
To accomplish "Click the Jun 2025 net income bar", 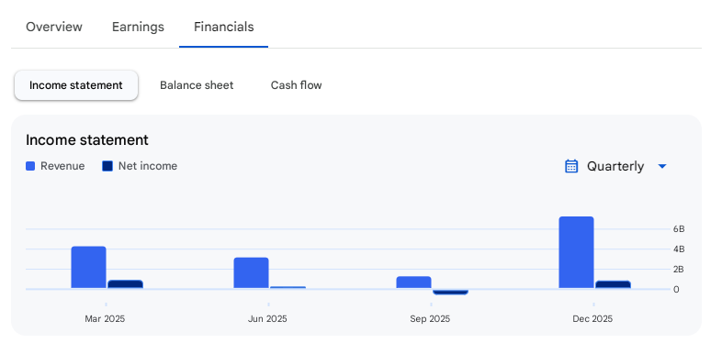I will click(288, 287).
